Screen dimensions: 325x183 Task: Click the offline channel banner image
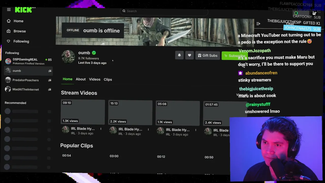click(155, 32)
